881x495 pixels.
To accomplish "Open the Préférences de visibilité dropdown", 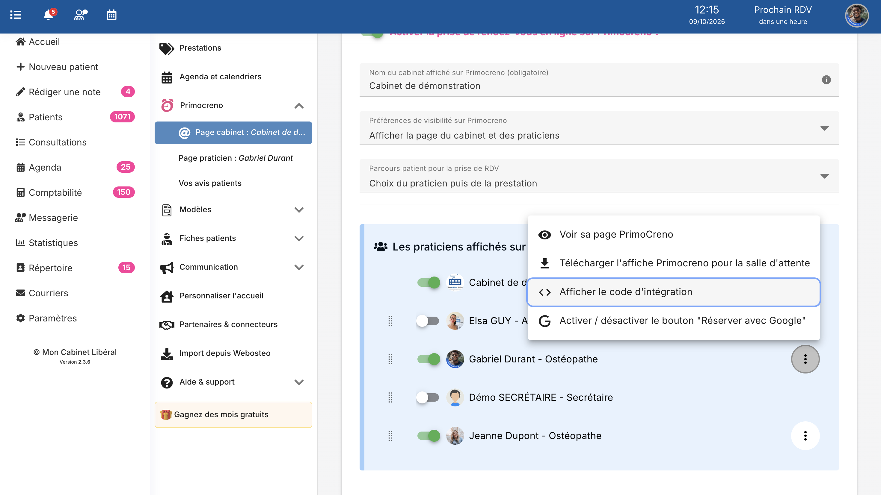I will point(599,128).
